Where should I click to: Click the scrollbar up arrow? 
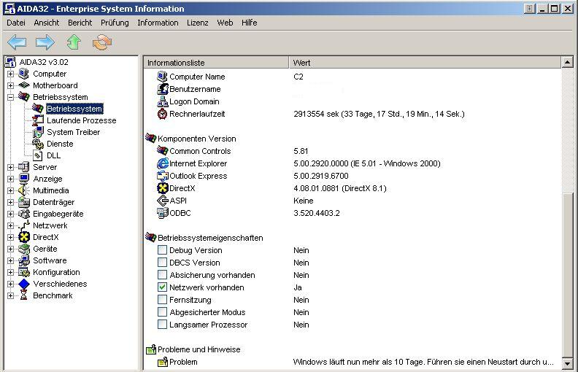click(x=567, y=62)
